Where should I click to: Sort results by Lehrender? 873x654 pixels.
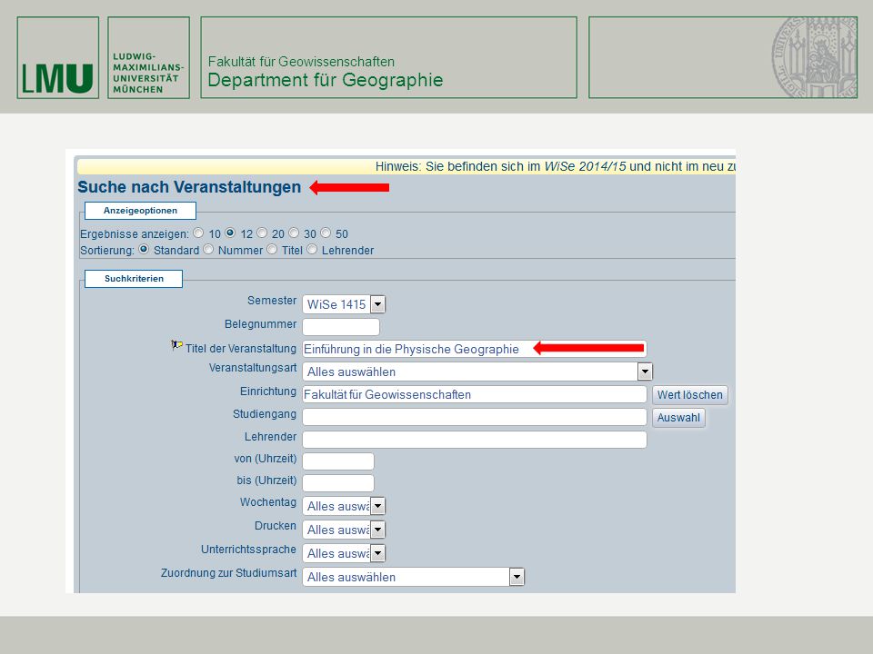pos(312,249)
